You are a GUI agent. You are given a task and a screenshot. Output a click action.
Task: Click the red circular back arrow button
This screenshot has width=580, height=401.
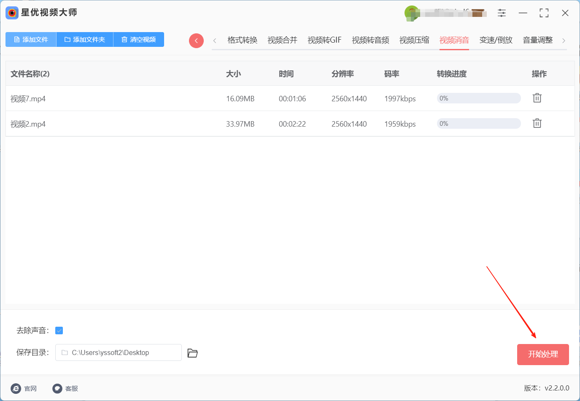196,41
